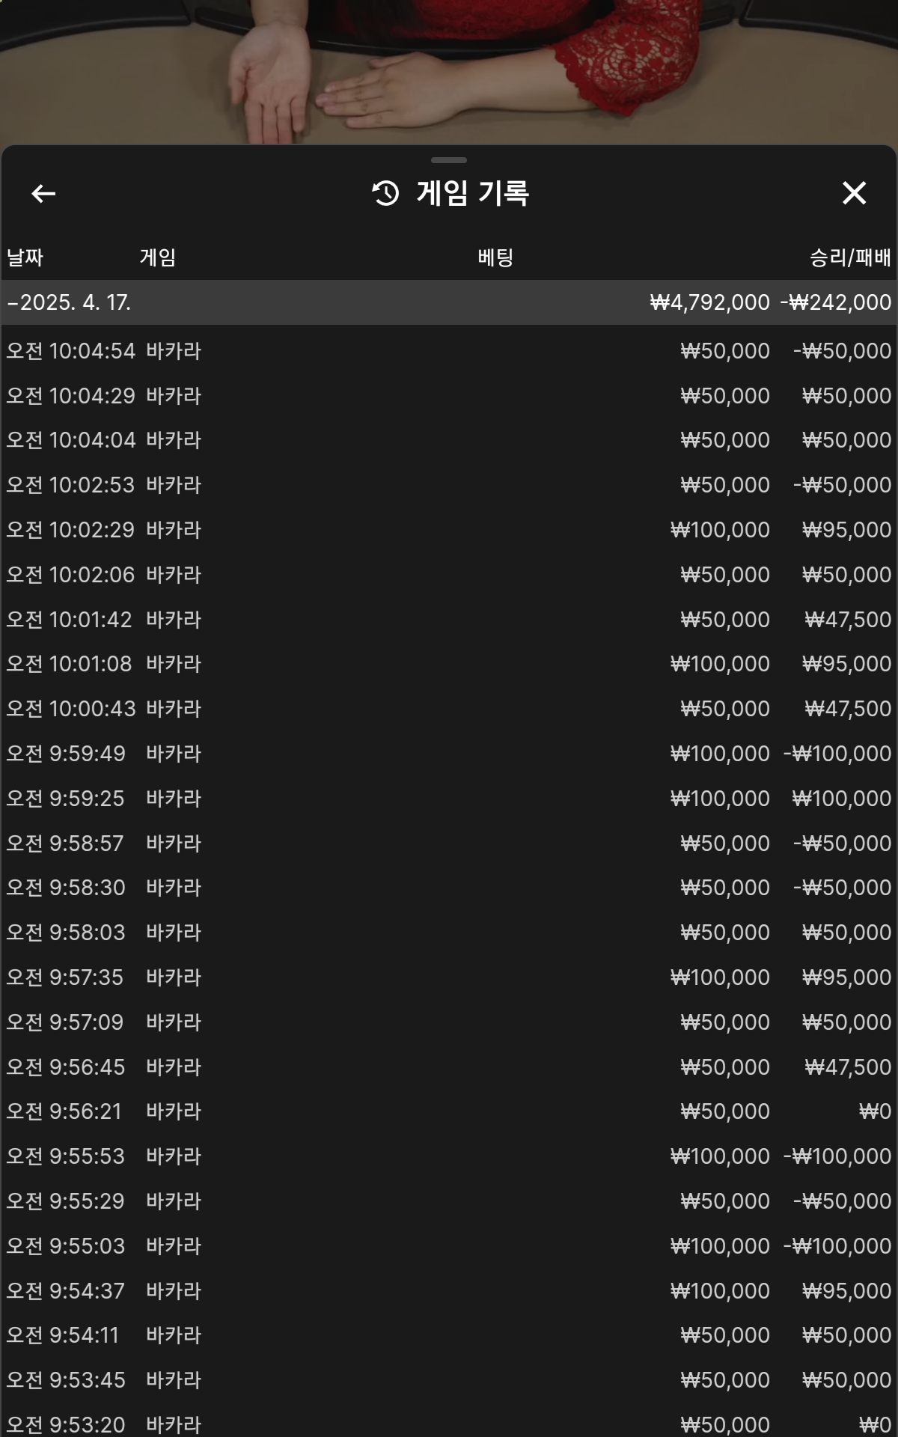
Task: Open the 오전 10:00:43 game record
Action: (x=449, y=709)
